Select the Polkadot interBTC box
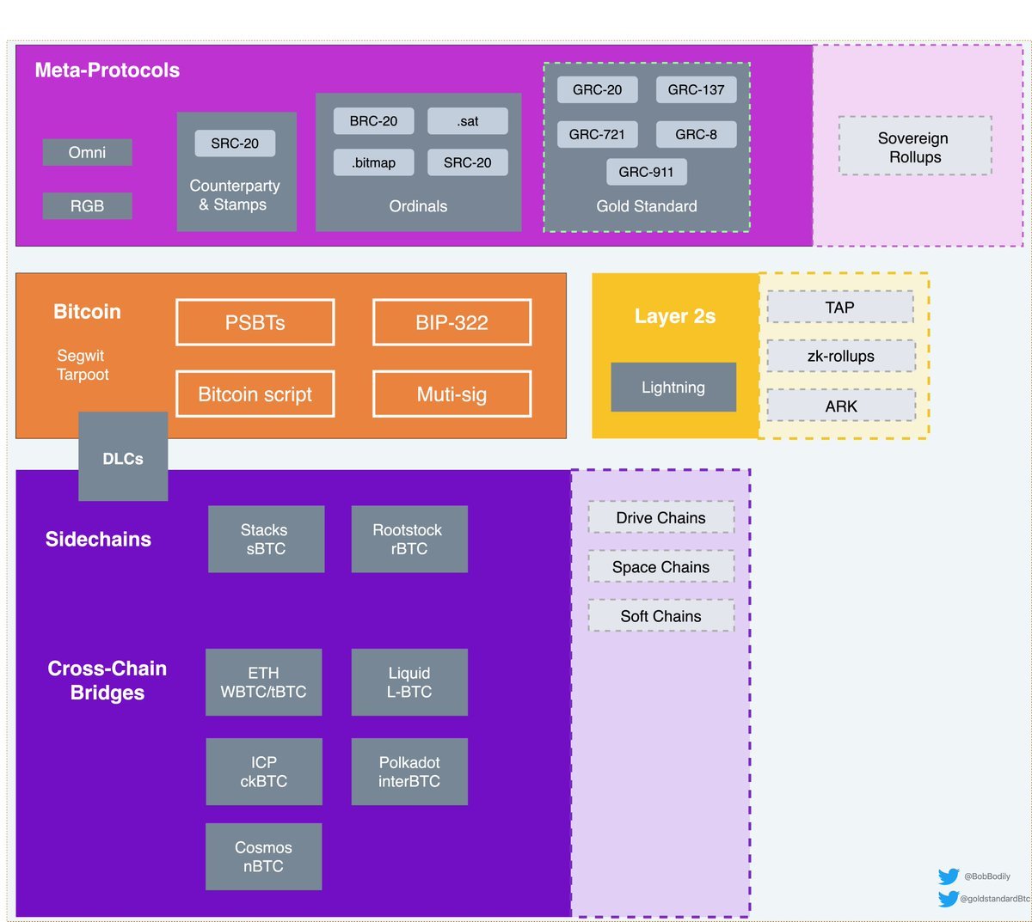Image resolution: width=1032 pixels, height=922 pixels. coord(409,772)
